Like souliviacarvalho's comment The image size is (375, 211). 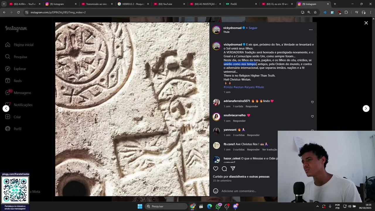tap(312, 116)
